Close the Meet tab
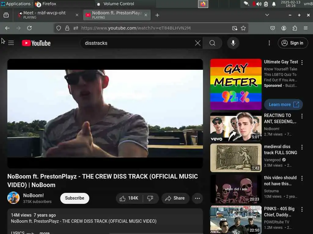Viewport: 313px width, 234px height. 77,15
